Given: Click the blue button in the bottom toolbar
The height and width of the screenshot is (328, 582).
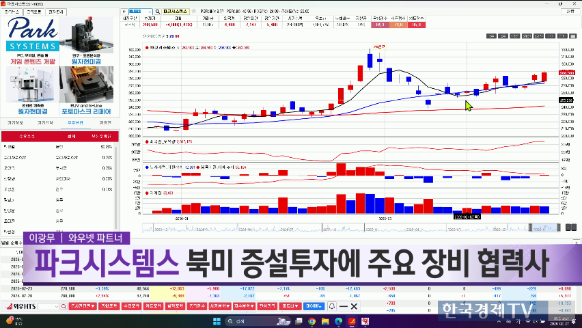Looking at the screenshot, I should tap(314, 306).
